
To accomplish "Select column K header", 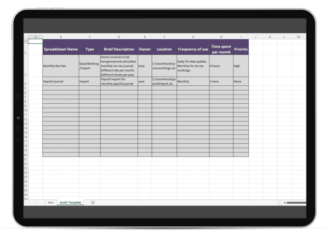I will tap(270, 37).
